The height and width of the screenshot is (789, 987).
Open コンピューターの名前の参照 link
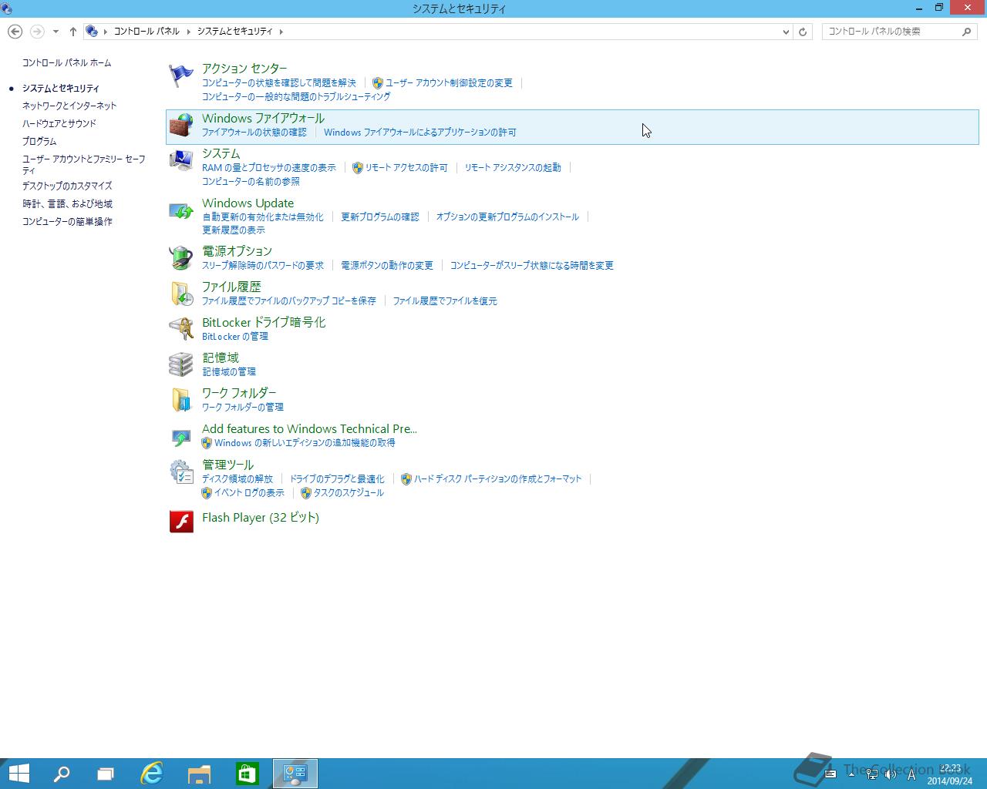pos(251,181)
